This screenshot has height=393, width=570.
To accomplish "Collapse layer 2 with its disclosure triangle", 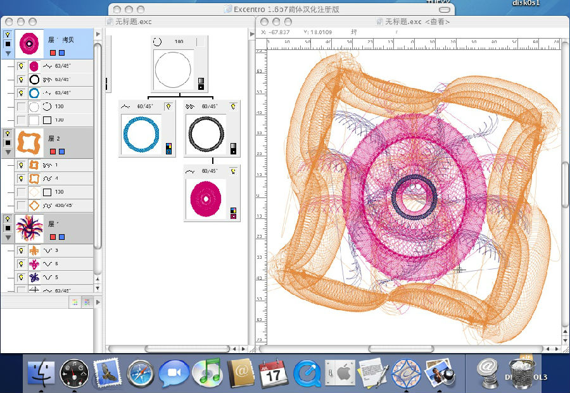I will point(8,153).
